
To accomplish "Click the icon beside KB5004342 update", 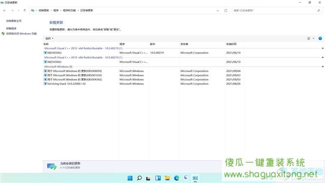I will click(45, 79).
